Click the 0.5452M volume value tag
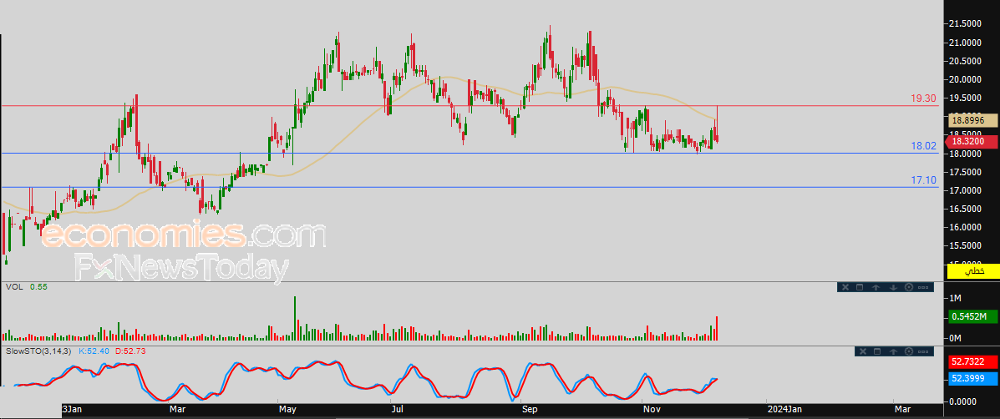Screen dimensions: 1000x419 pyautogui.click(x=973, y=316)
